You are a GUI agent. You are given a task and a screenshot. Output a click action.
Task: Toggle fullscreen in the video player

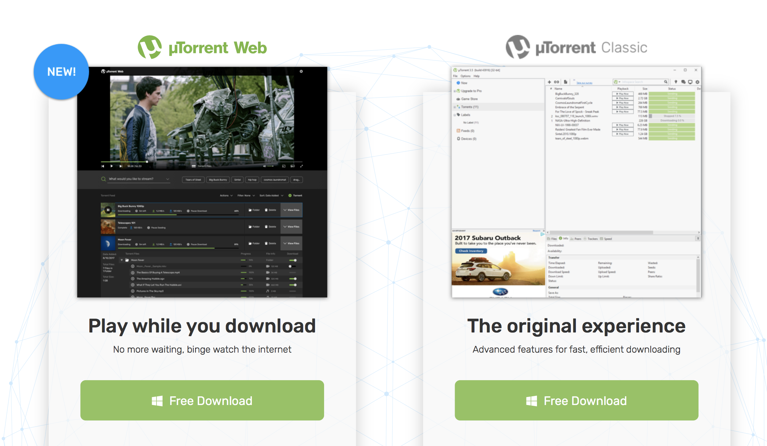click(301, 166)
